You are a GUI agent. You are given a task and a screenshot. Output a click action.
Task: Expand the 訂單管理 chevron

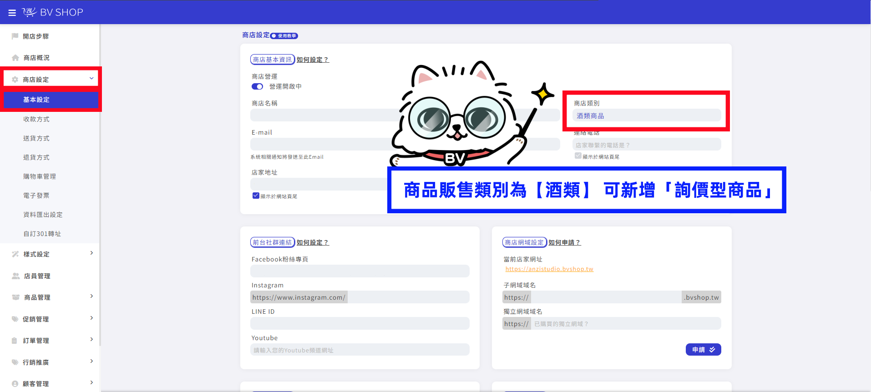[x=91, y=339]
